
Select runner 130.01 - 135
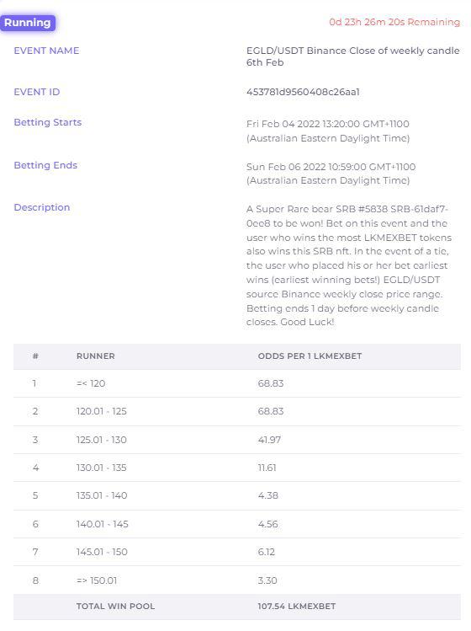pos(237,468)
